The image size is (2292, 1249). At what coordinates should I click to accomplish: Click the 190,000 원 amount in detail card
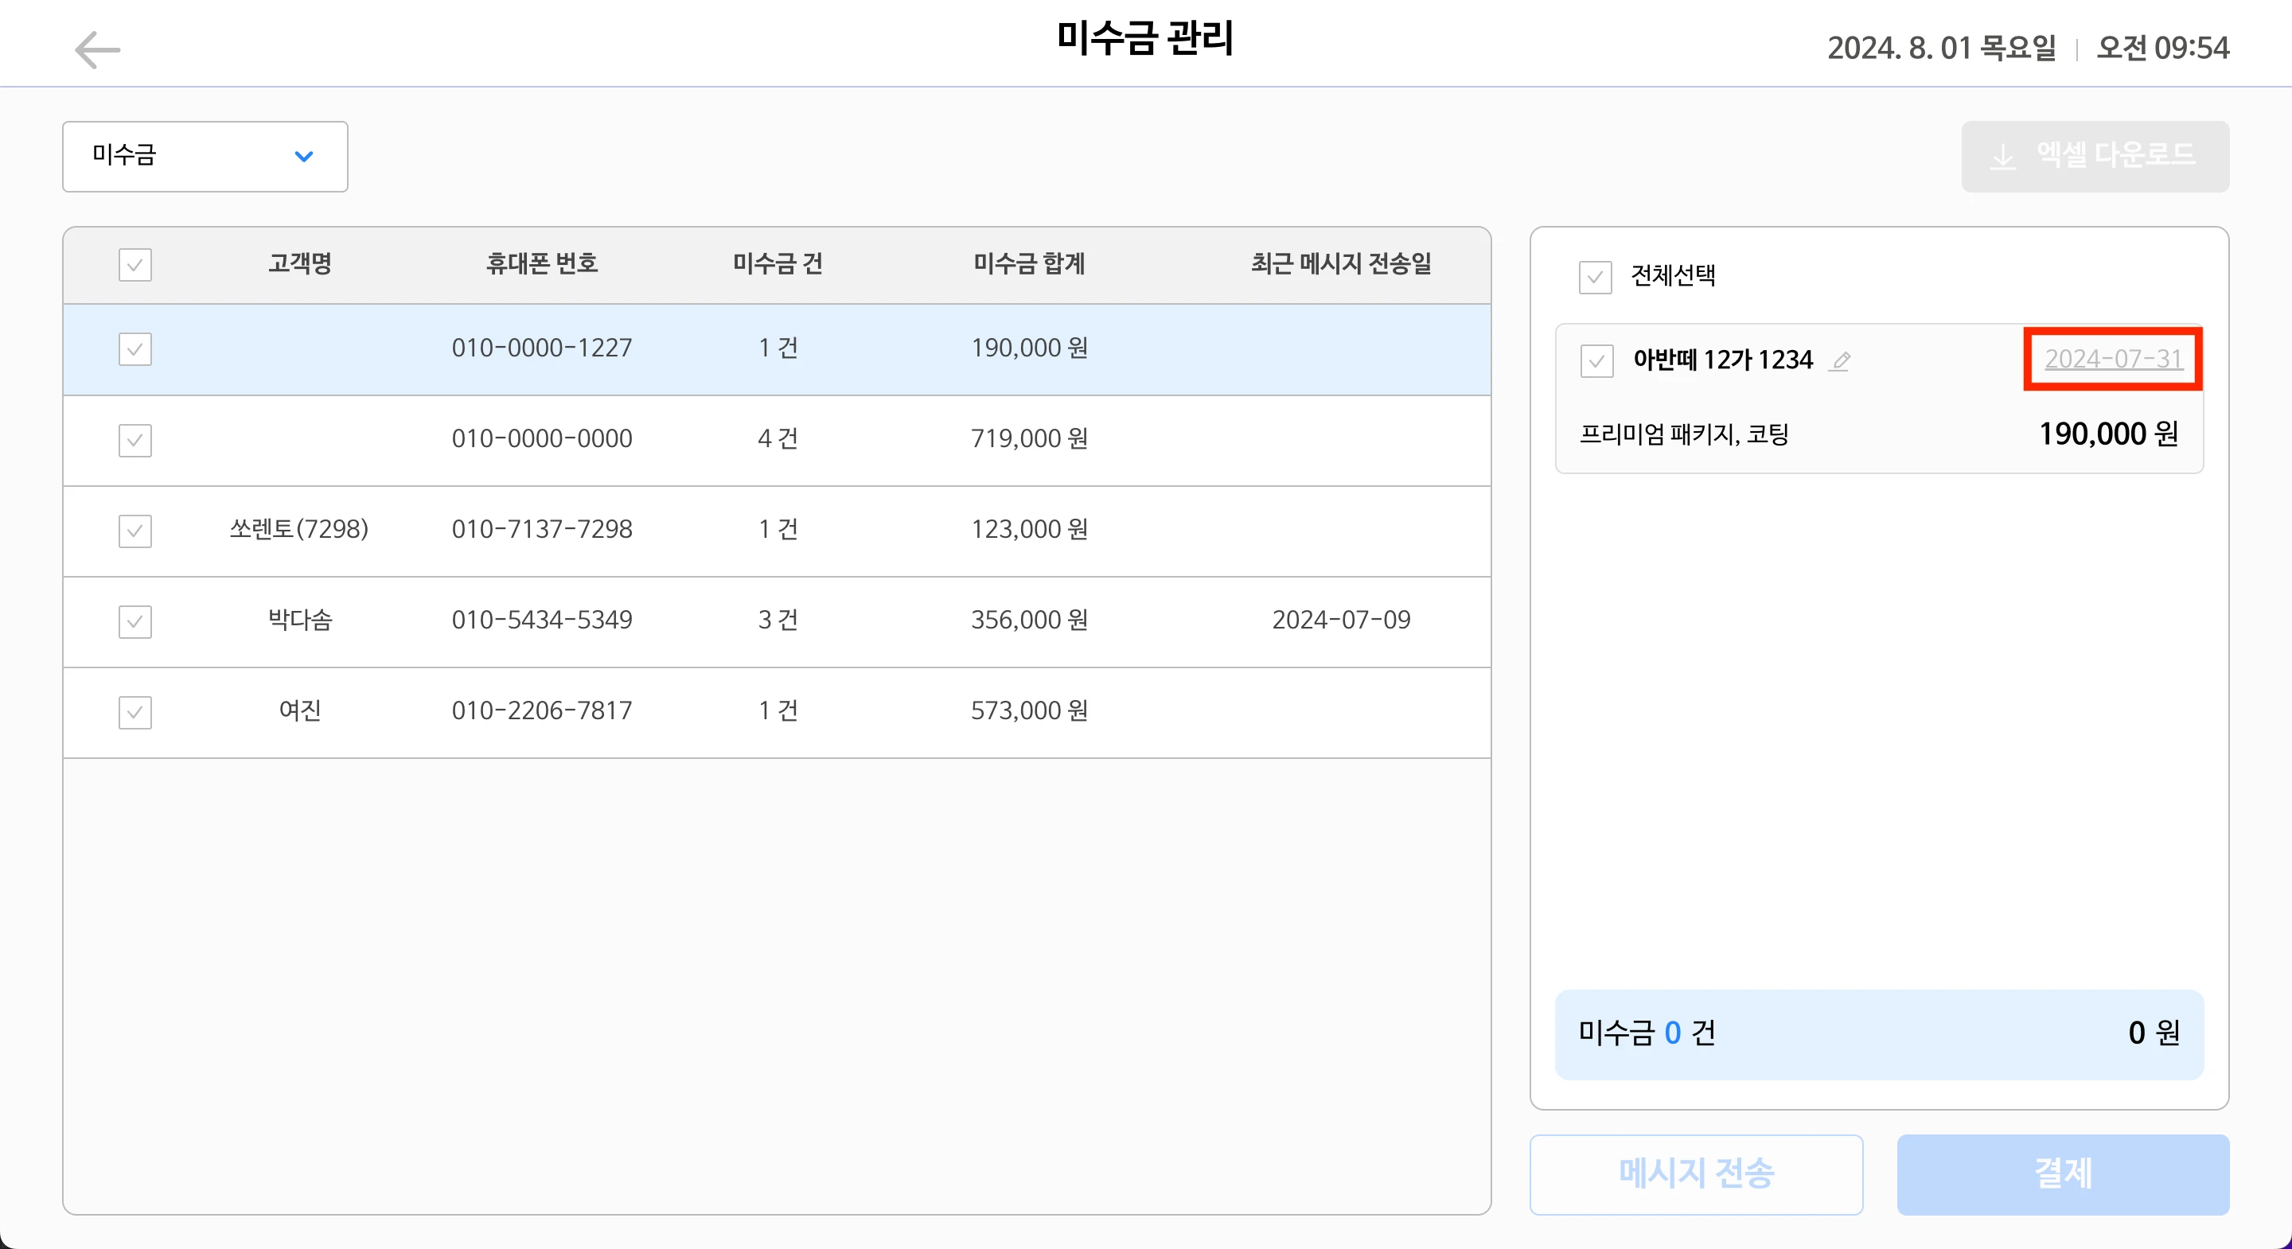click(2109, 434)
